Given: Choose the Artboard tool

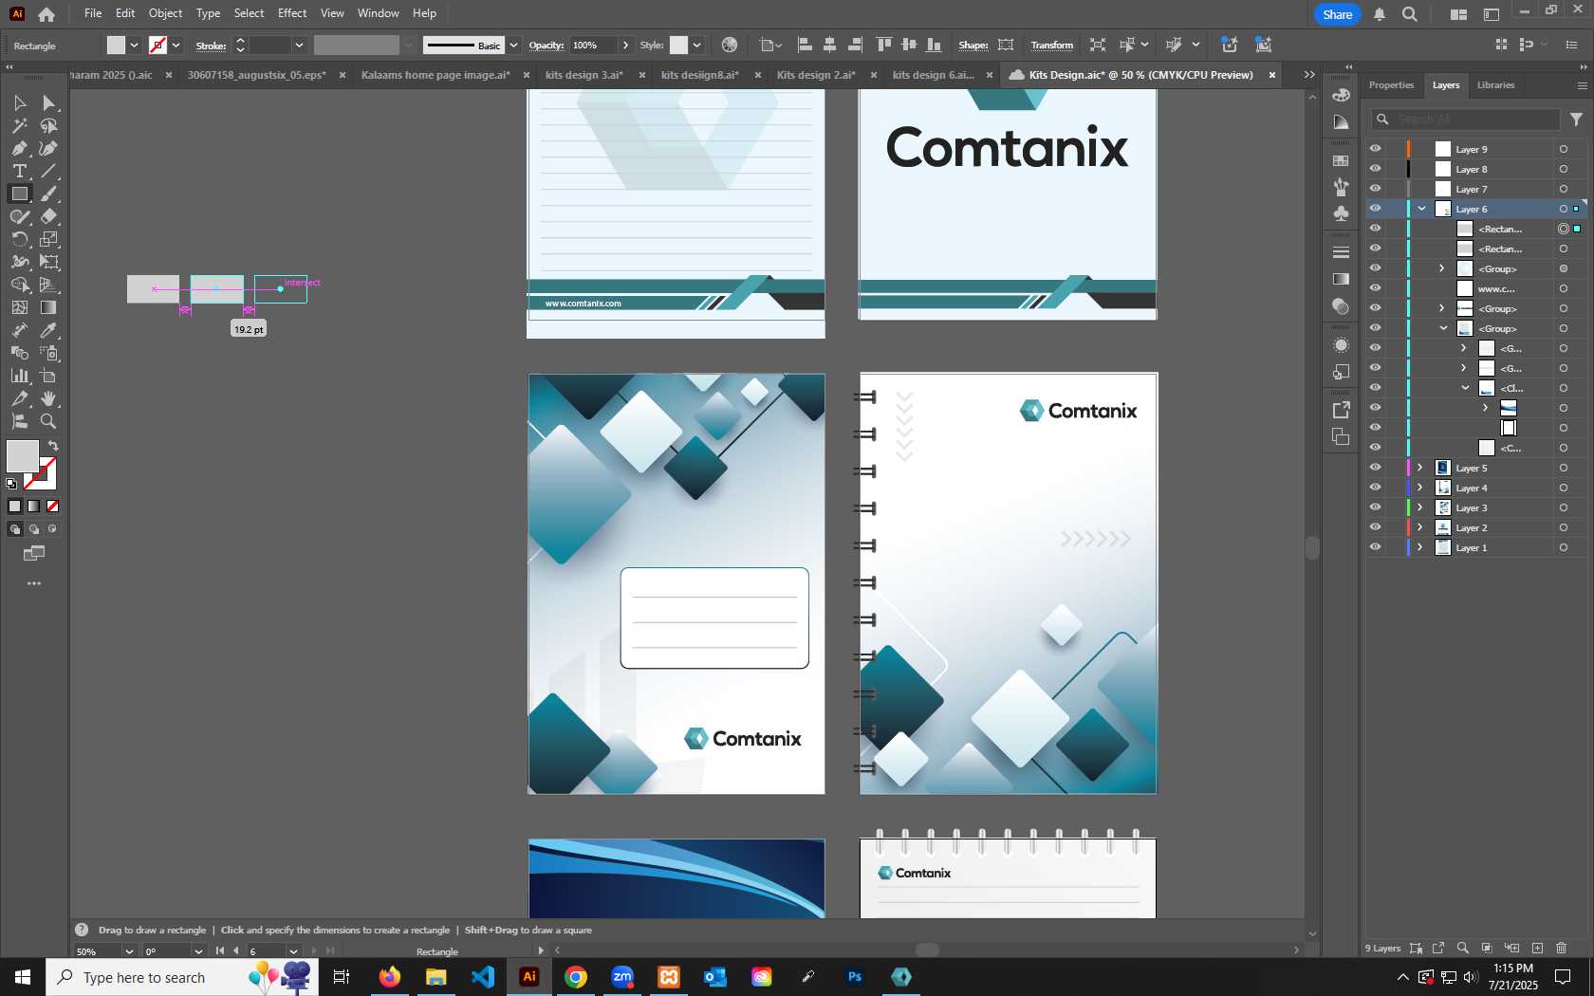Looking at the screenshot, I should coord(49,376).
